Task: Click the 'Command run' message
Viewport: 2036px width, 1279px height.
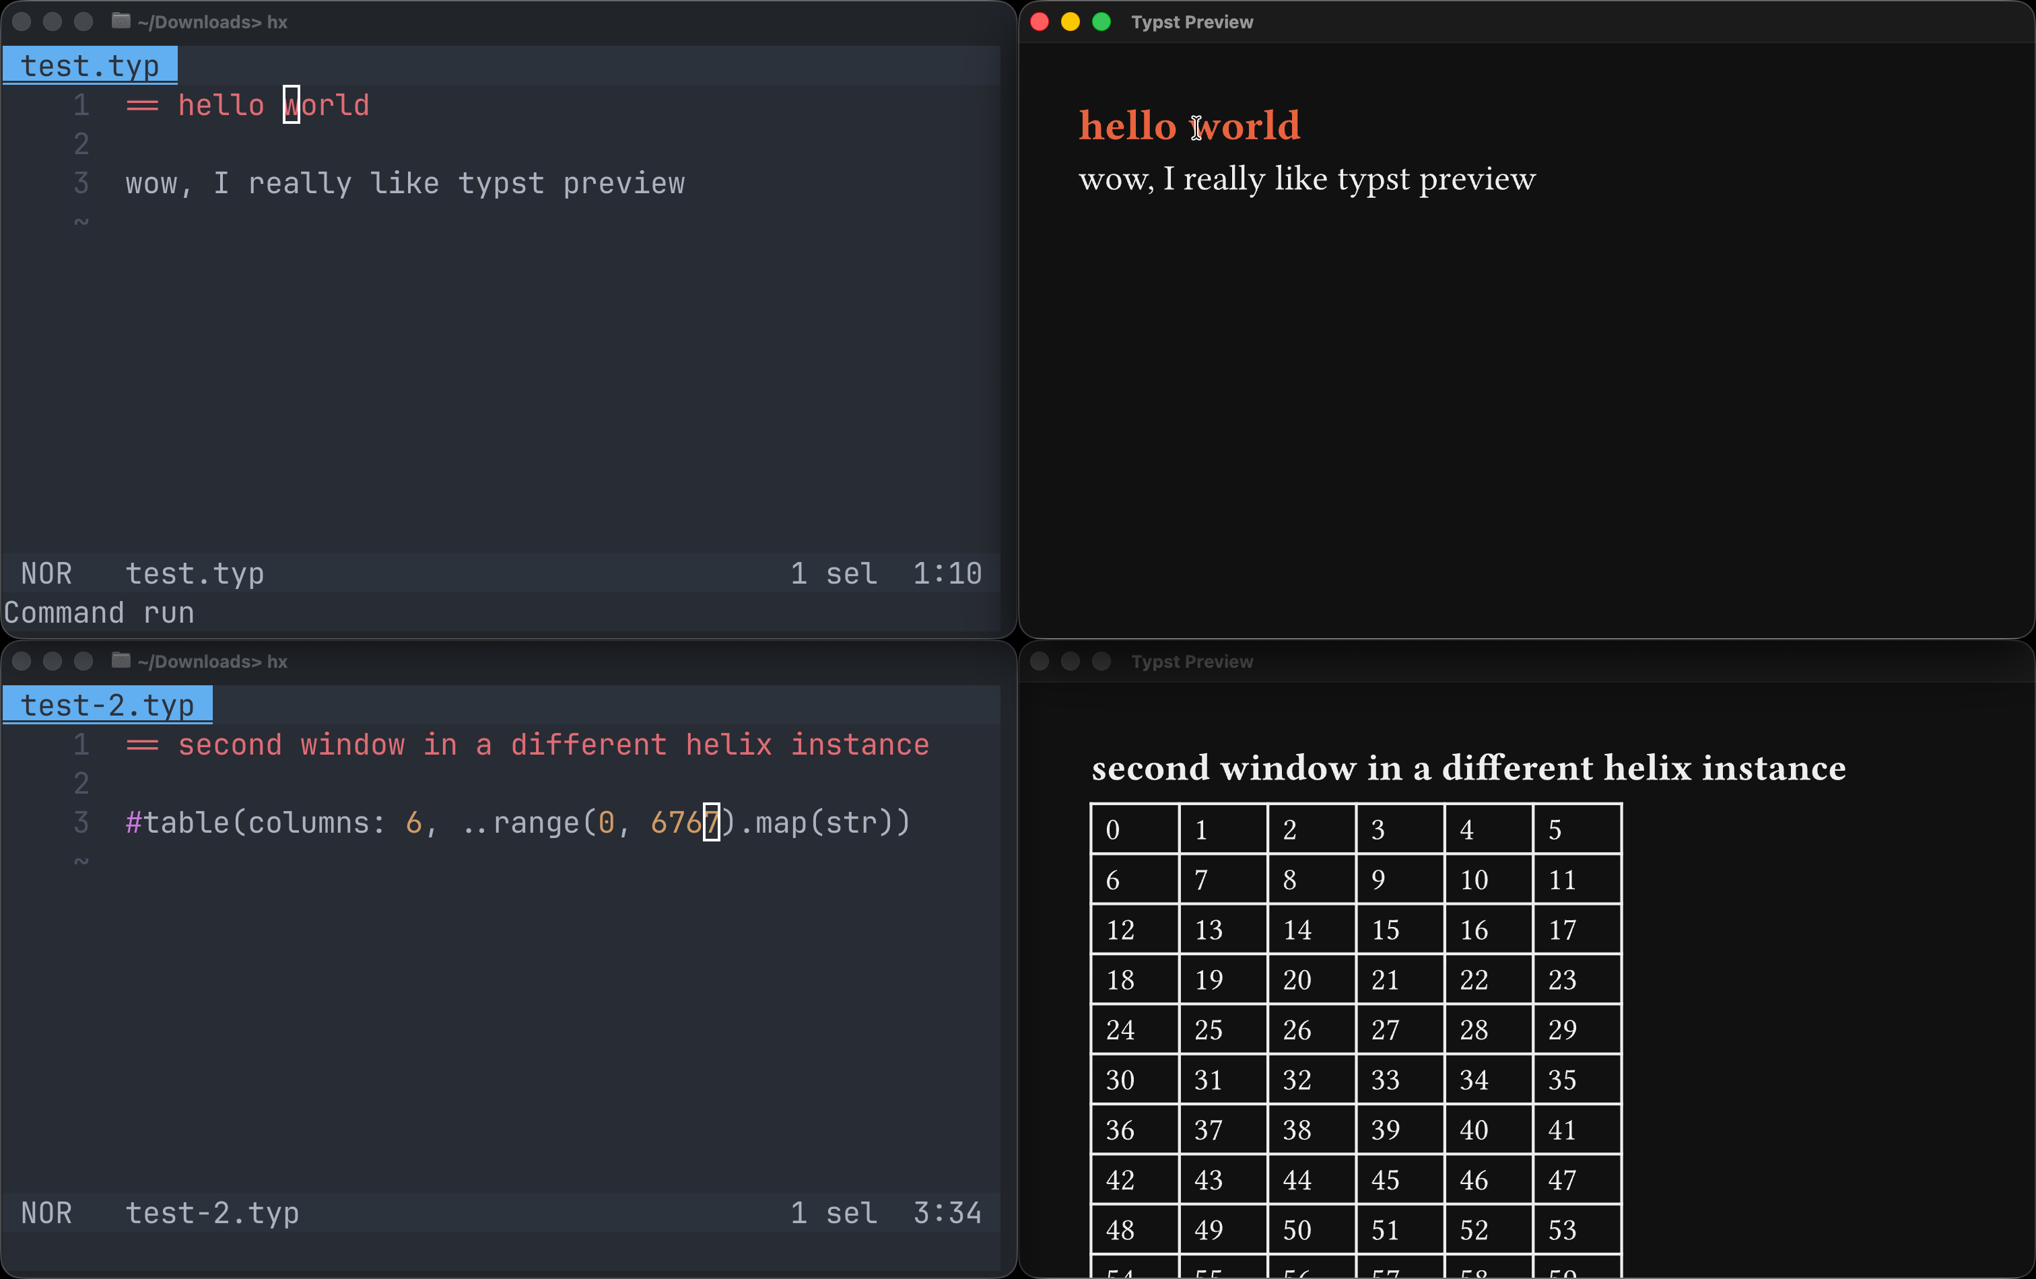Action: (x=99, y=612)
